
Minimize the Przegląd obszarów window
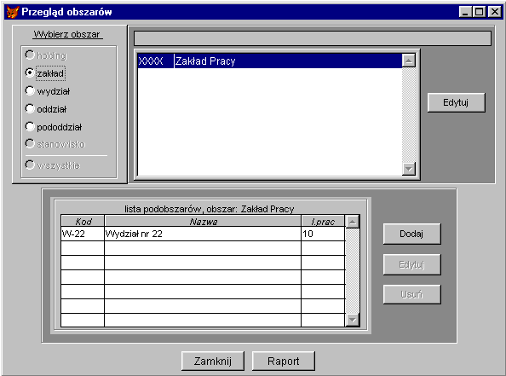[x=466, y=12]
